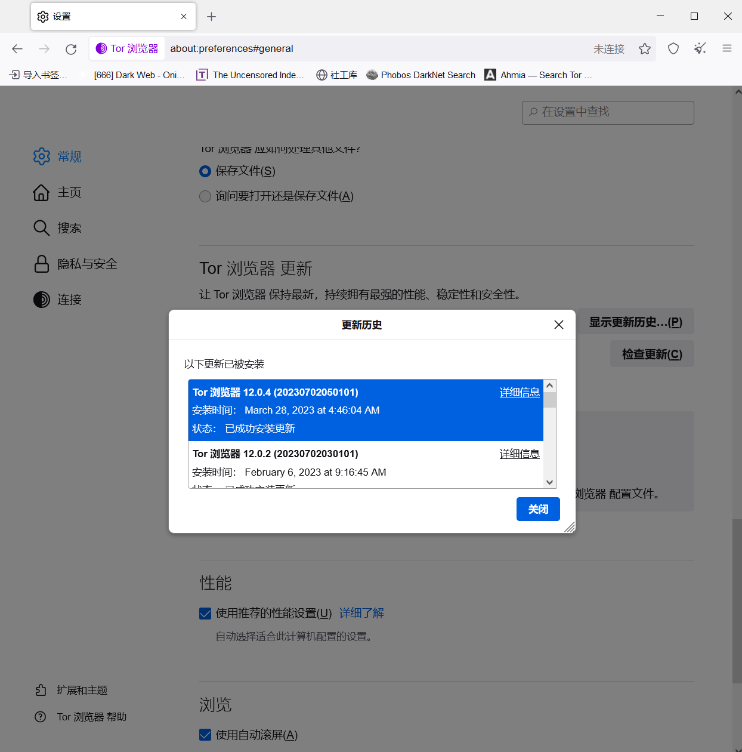Close the 设置 tab

click(184, 17)
